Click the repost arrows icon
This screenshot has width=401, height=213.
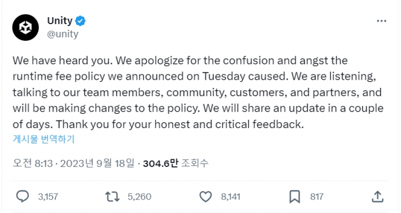[x=112, y=196]
